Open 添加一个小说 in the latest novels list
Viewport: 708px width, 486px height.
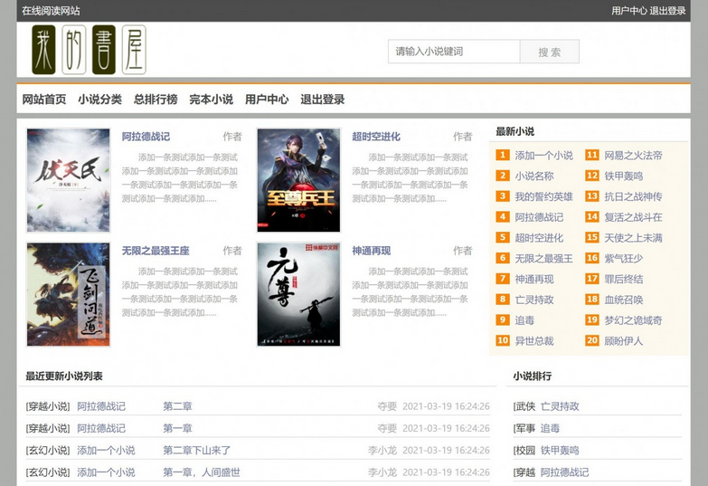(543, 156)
